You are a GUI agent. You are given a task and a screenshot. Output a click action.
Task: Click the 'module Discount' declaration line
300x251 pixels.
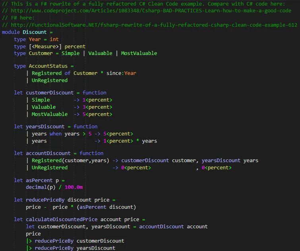[27, 32]
